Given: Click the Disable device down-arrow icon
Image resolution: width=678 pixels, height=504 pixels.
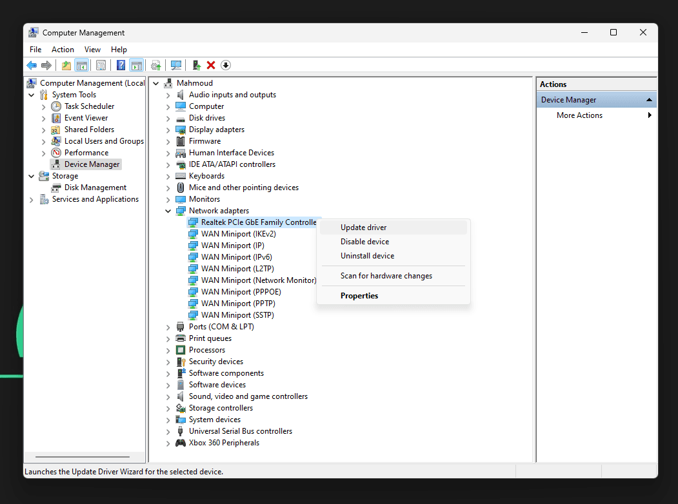Looking at the screenshot, I should click(x=225, y=65).
